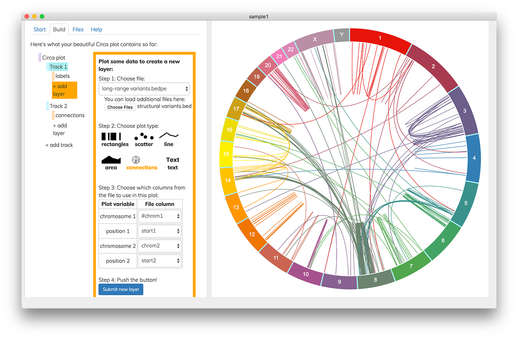Click add track at the tree bottom

[59, 145]
